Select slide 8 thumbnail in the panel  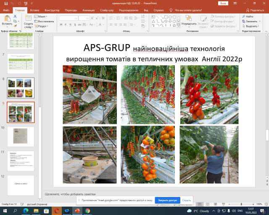[21, 88]
